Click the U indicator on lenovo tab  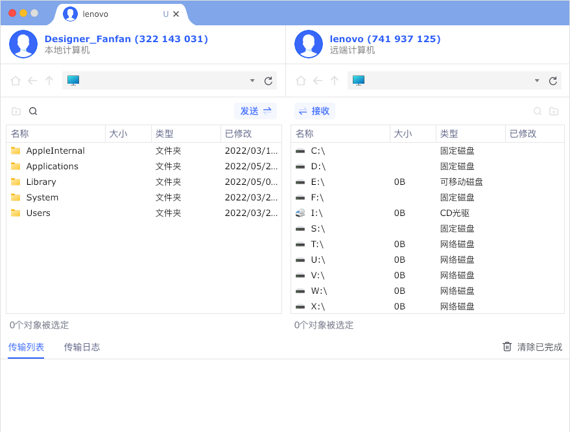[166, 14]
